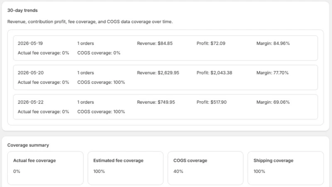Select the 2026-05-20 date
332x187 pixels.
pyautogui.click(x=31, y=73)
